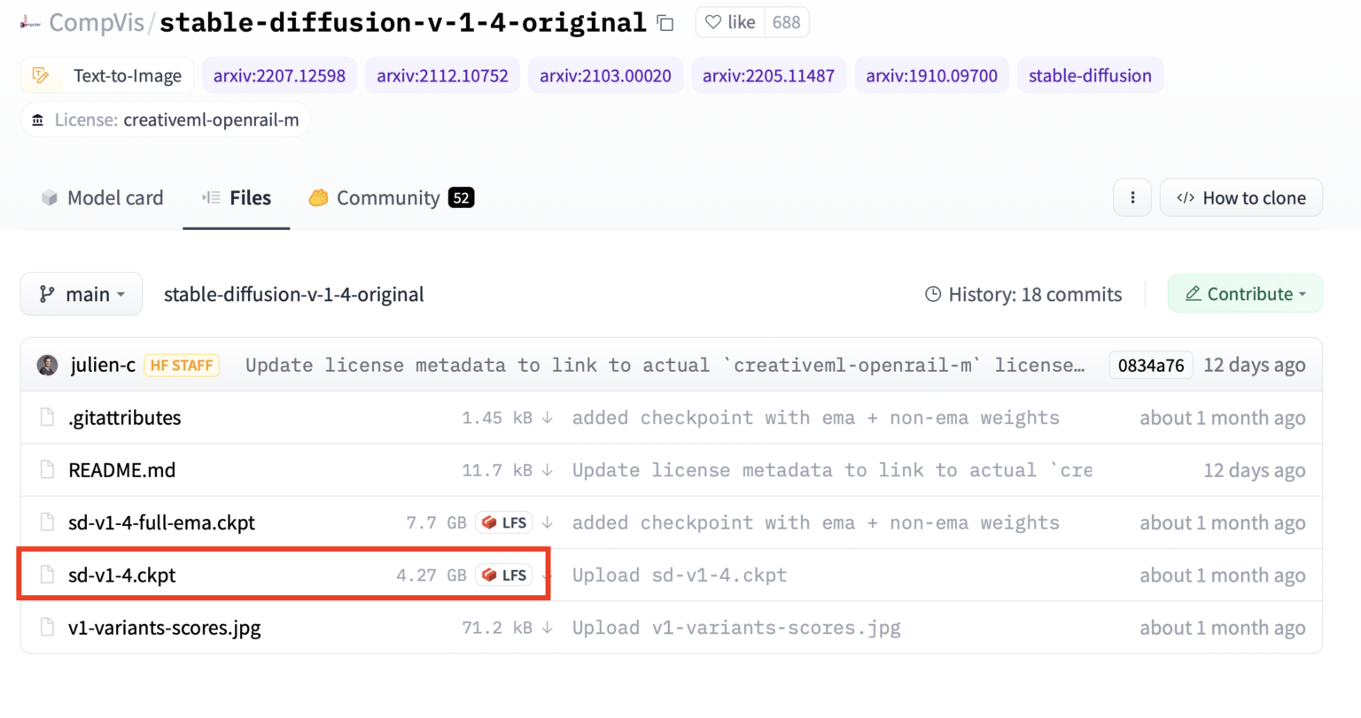Select the Text-to-Image task tag
The width and height of the screenshot is (1361, 718).
coord(109,76)
